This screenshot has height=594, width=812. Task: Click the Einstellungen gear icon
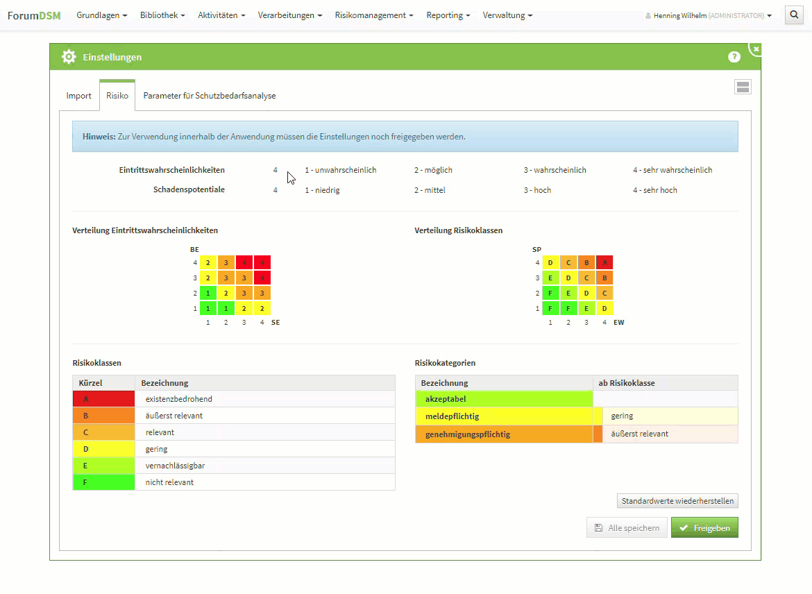coord(69,57)
